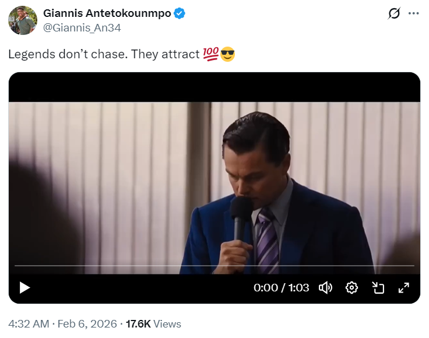Screen dimensions: 429x338
Task: Open video settings gear
Action: pyautogui.click(x=351, y=287)
